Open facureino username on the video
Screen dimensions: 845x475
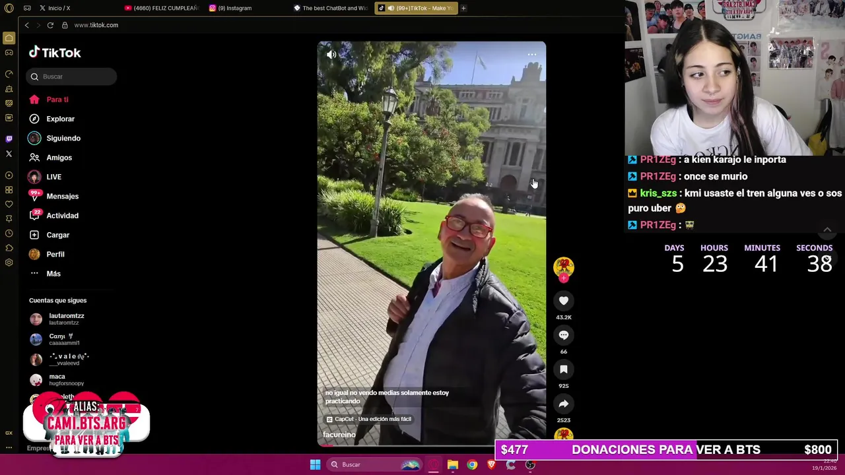coord(339,435)
